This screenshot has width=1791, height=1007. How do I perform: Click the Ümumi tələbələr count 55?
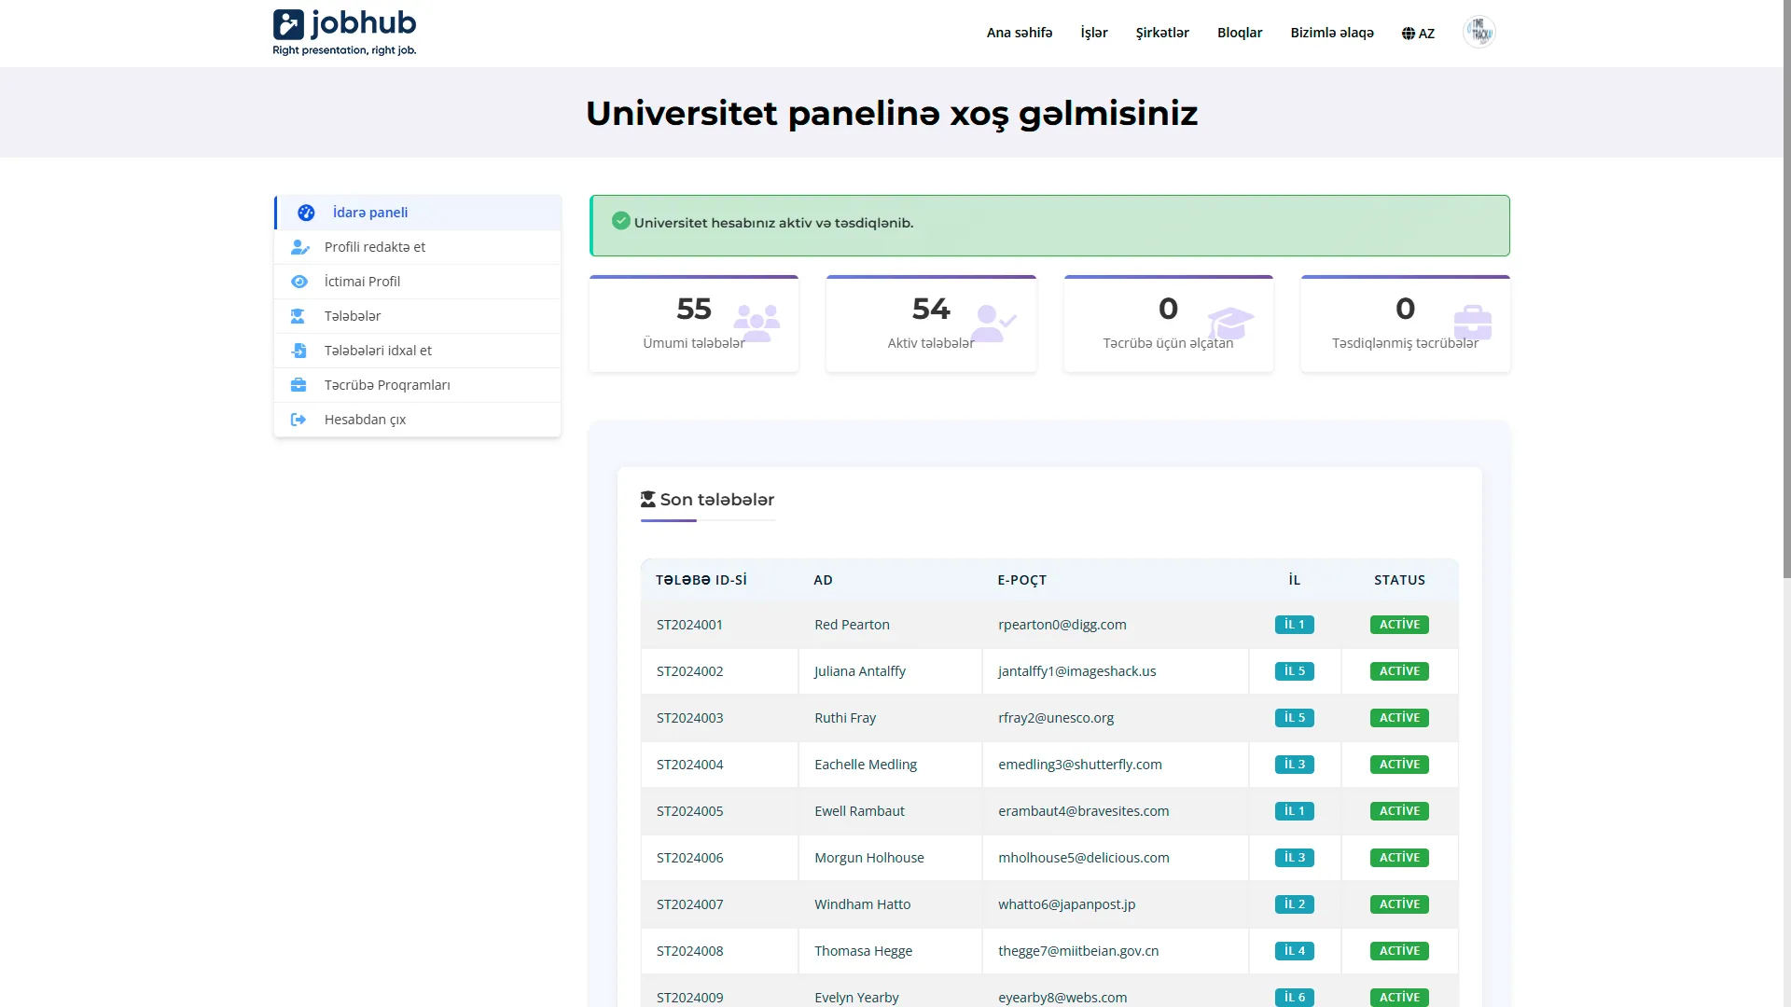pos(694,309)
